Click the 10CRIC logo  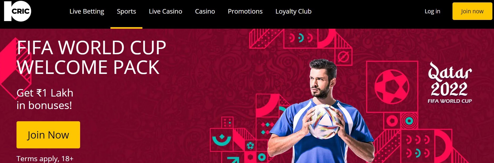pos(18,11)
